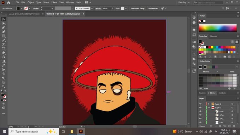
Task: Select the Zoom magnifier tool
Action: [4, 87]
